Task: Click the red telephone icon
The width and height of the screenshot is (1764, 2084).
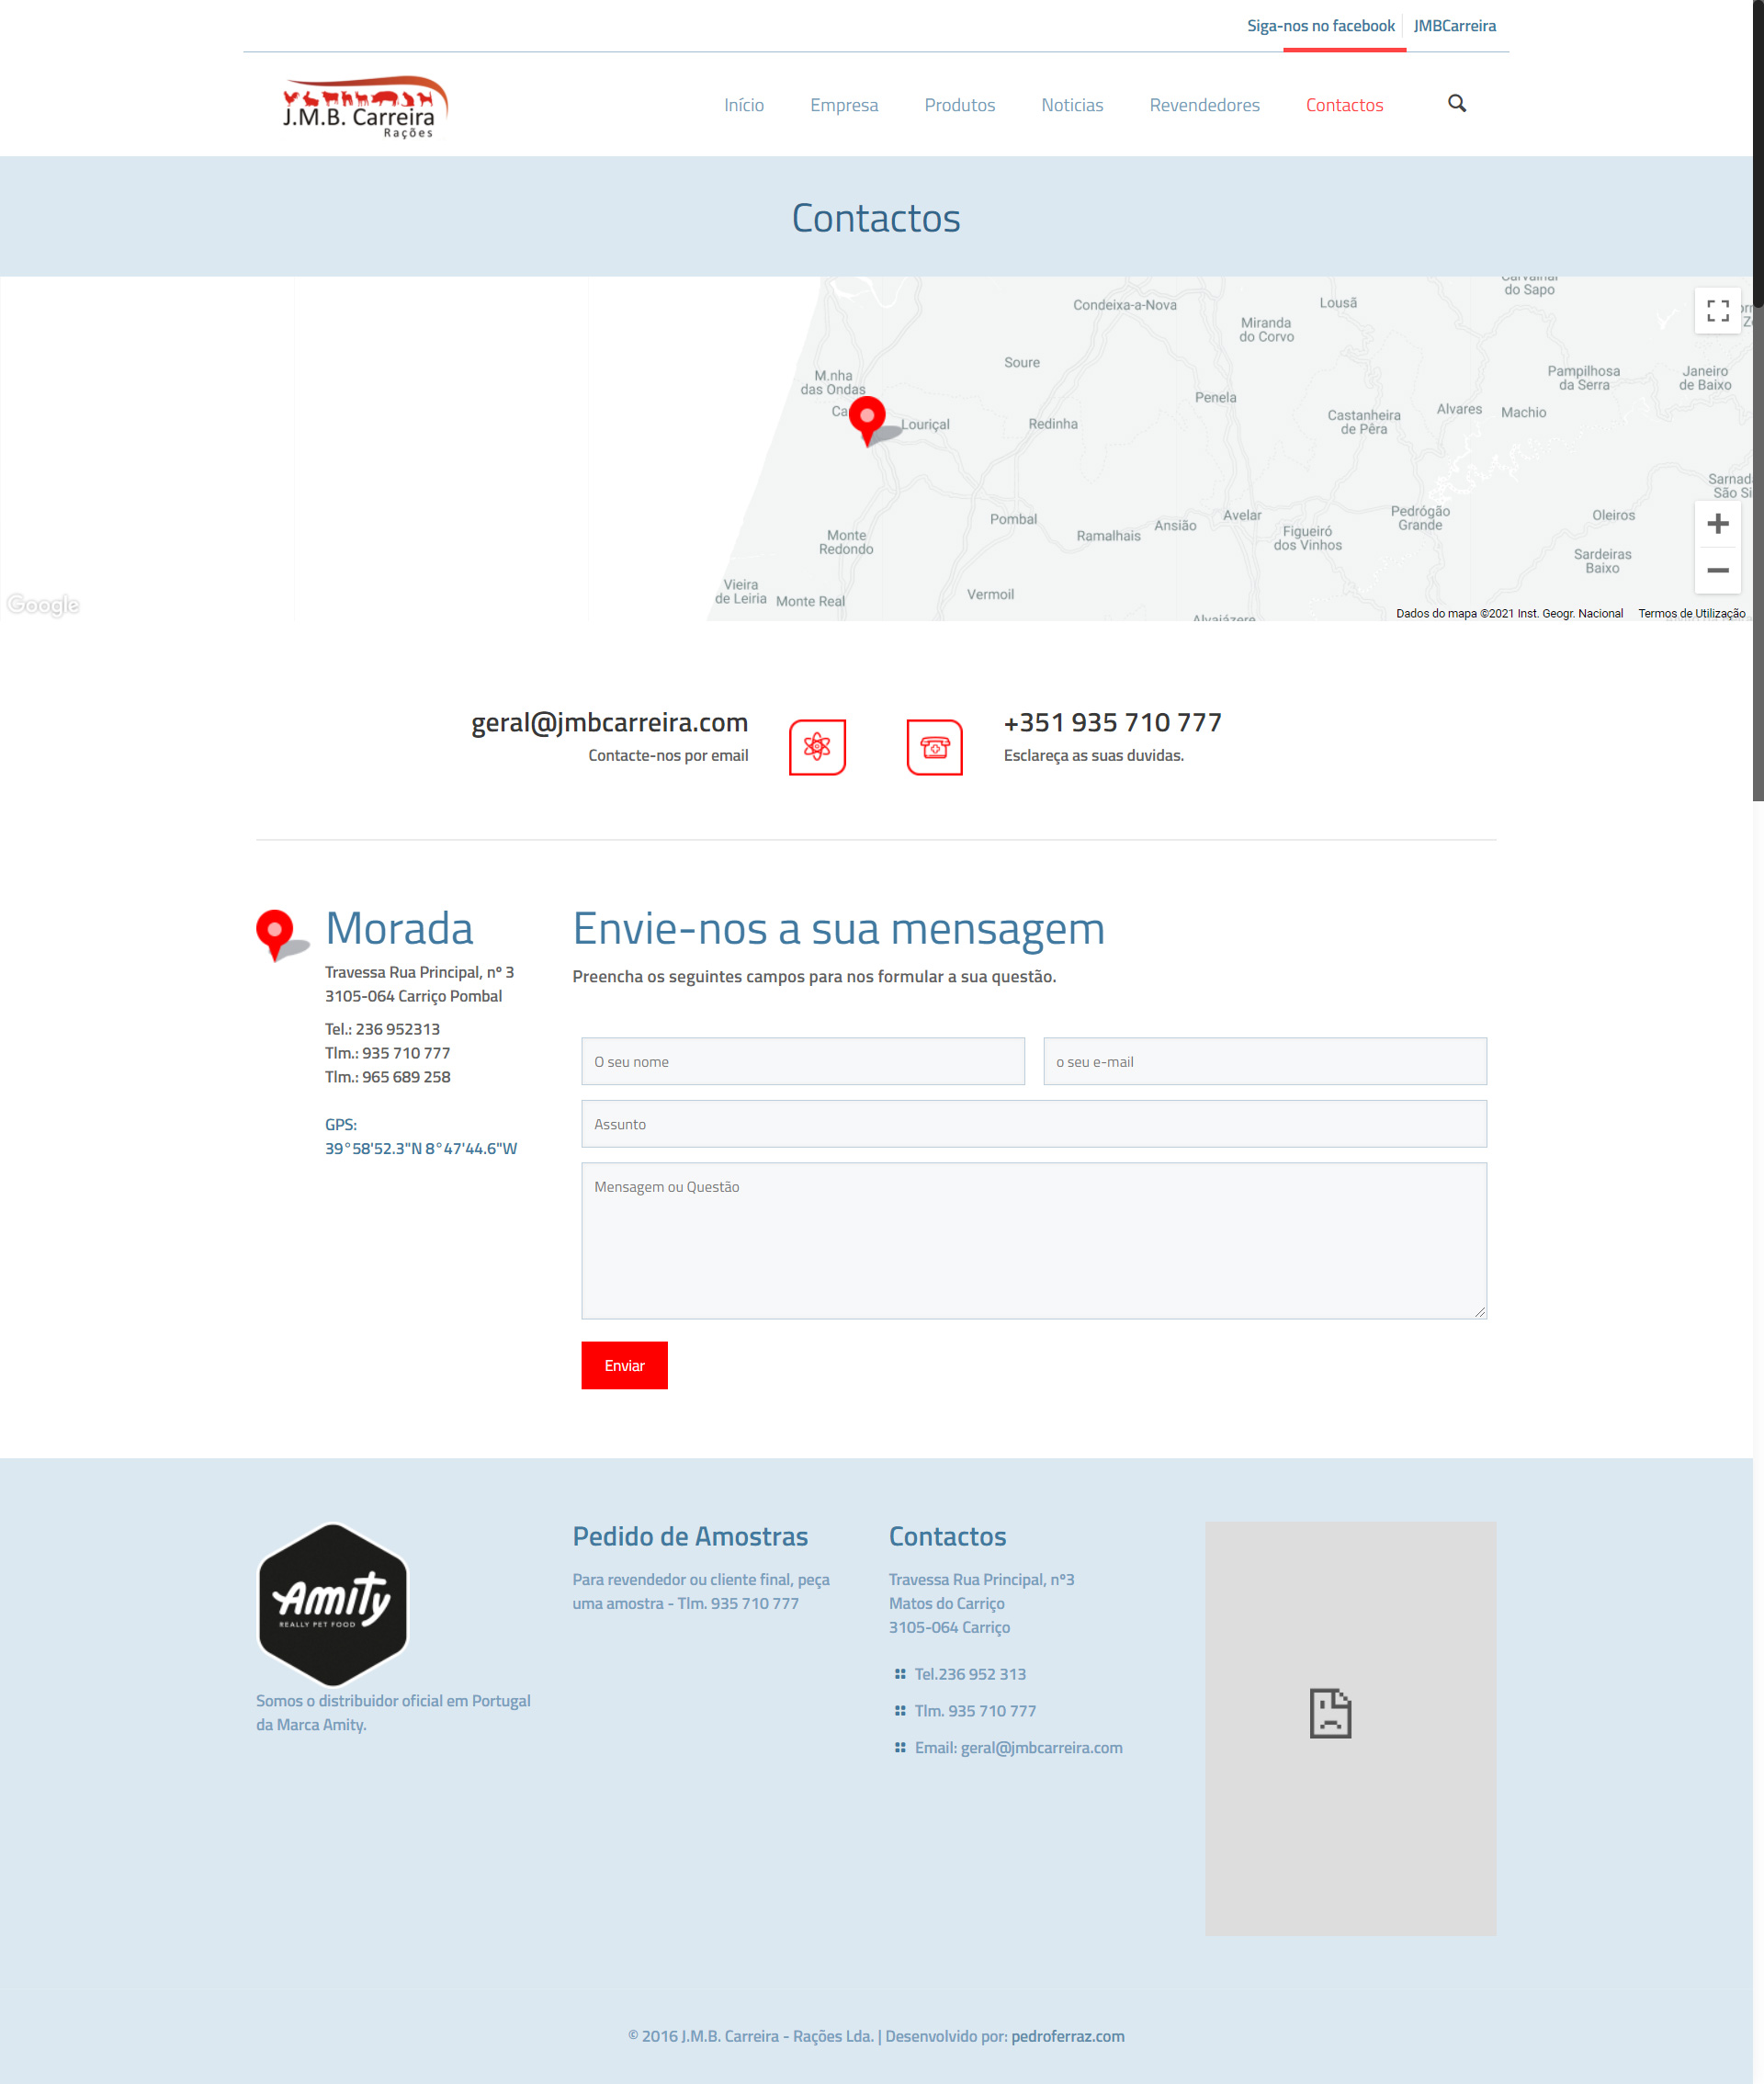Action: pyautogui.click(x=934, y=747)
